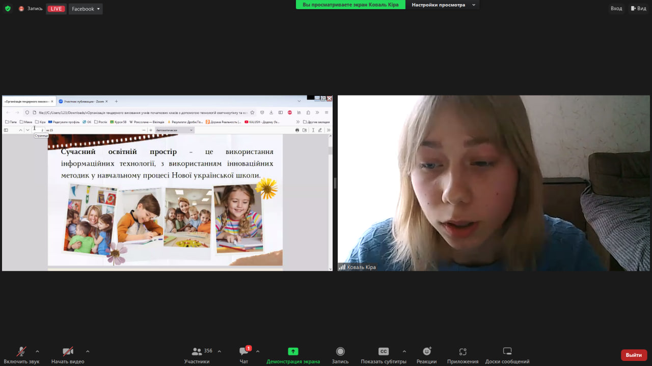Open the Participants panel
The image size is (652, 366).
pyautogui.click(x=197, y=354)
